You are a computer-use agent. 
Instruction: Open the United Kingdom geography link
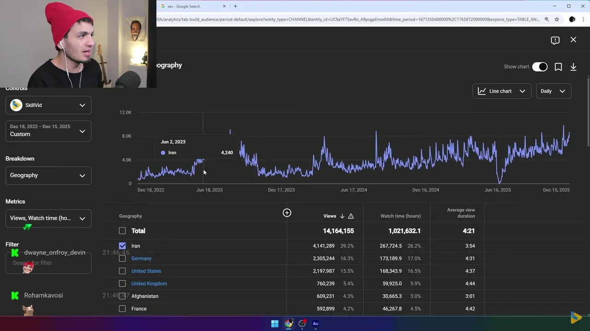point(149,284)
